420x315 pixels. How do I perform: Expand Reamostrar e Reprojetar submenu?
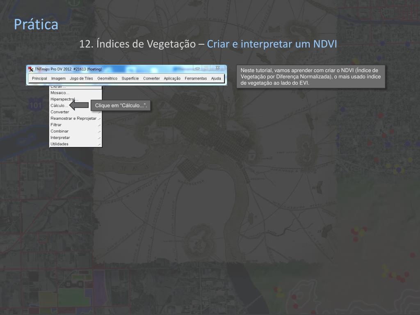coord(75,119)
